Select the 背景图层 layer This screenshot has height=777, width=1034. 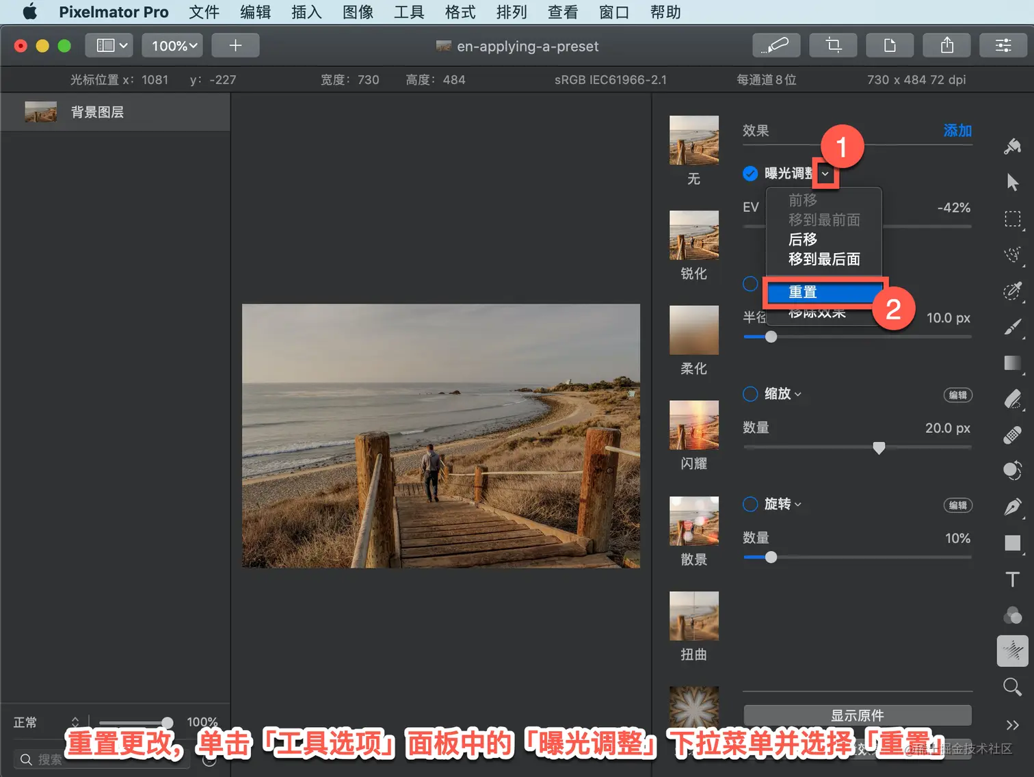click(115, 112)
